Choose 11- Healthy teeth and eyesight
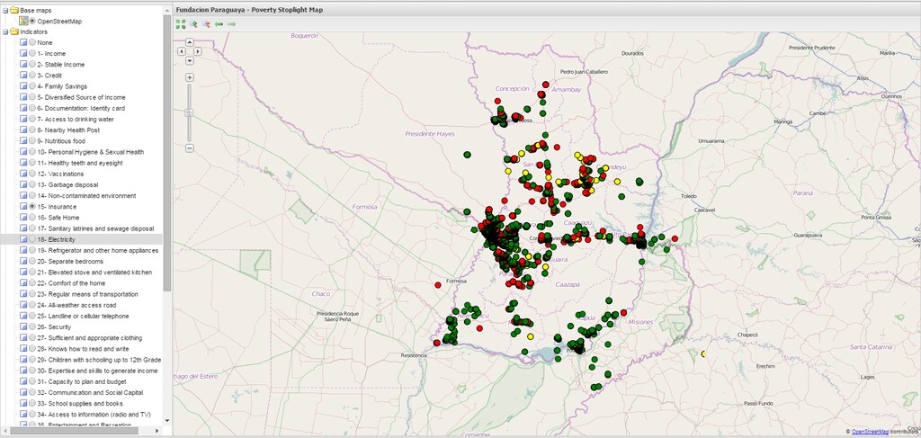 click(80, 163)
